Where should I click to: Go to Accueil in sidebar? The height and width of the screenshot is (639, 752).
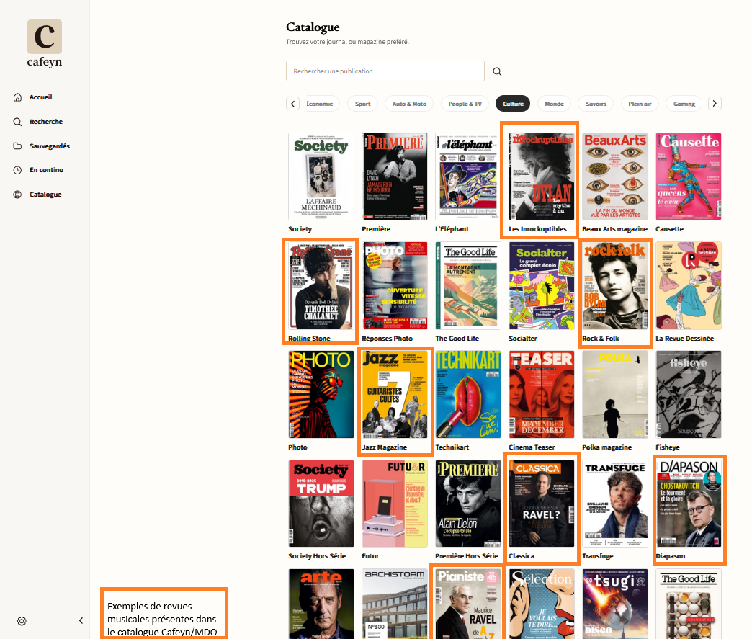41,97
